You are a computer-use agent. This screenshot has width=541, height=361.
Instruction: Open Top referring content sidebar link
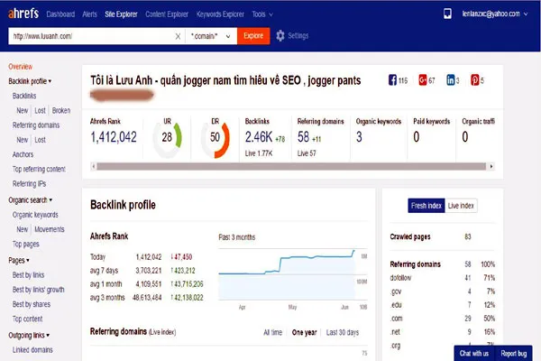(x=39, y=169)
